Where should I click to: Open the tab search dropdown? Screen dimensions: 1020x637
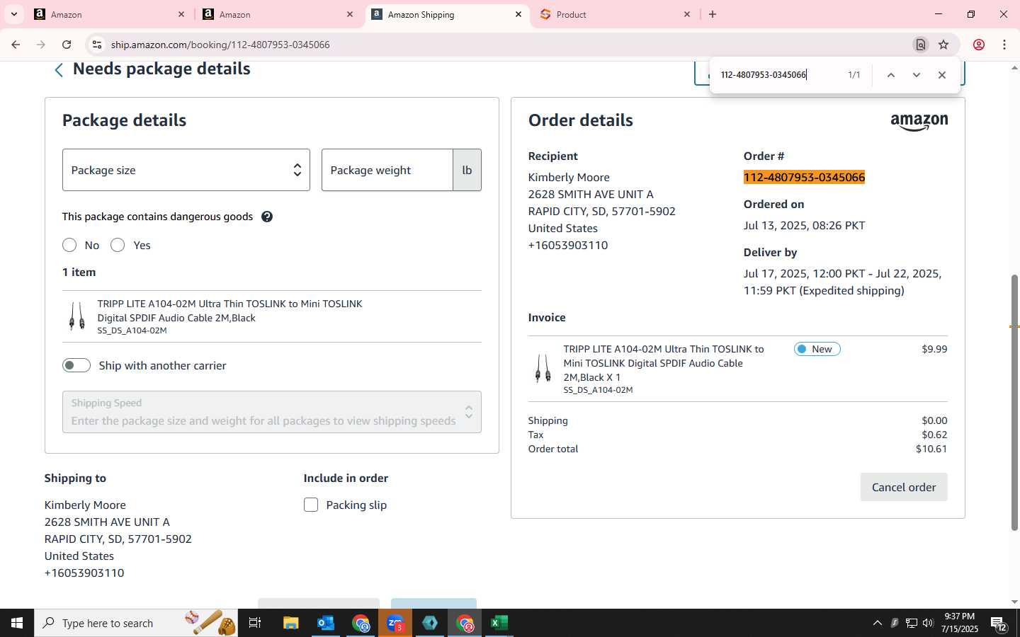click(13, 14)
